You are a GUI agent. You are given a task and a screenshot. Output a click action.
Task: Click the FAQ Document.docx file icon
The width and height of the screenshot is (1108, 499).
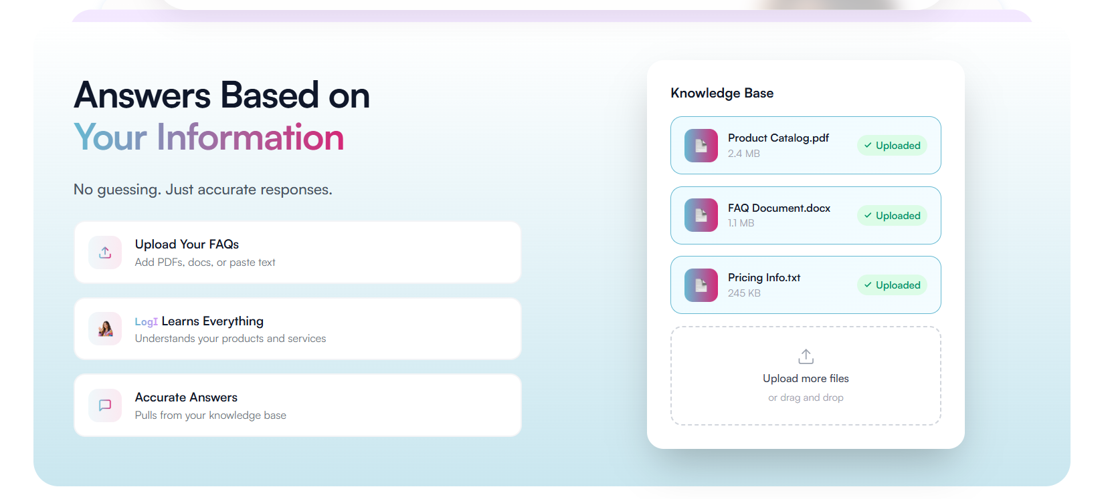(x=701, y=215)
